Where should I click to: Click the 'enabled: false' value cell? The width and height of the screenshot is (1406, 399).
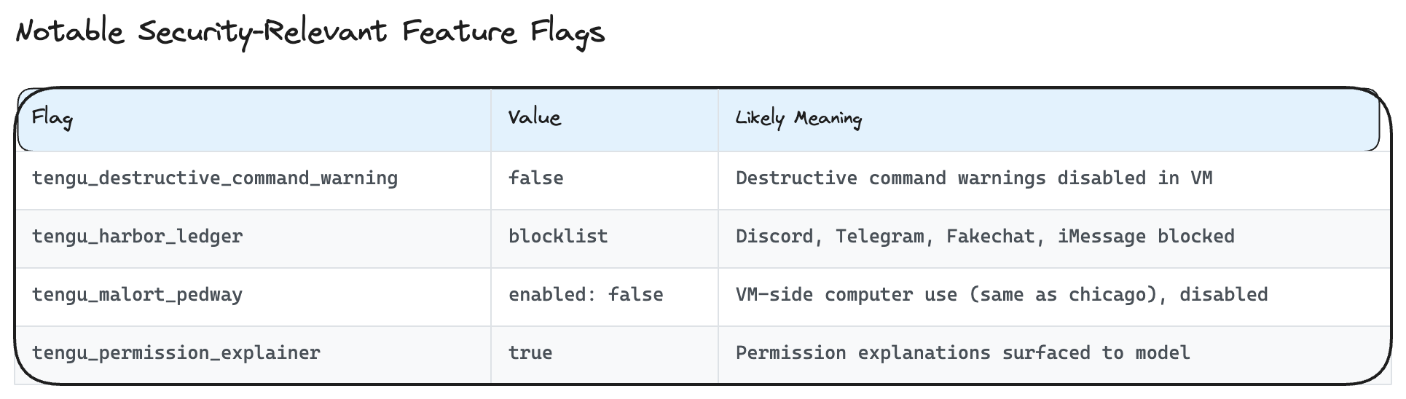coord(586,295)
